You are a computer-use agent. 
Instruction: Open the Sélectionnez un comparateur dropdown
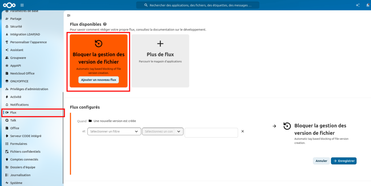[x=163, y=131]
